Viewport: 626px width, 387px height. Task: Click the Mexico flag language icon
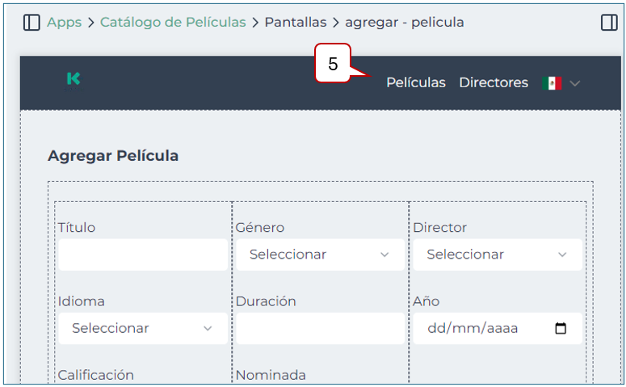tap(552, 82)
